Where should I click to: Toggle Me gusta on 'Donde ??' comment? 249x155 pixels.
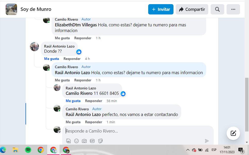(52, 59)
